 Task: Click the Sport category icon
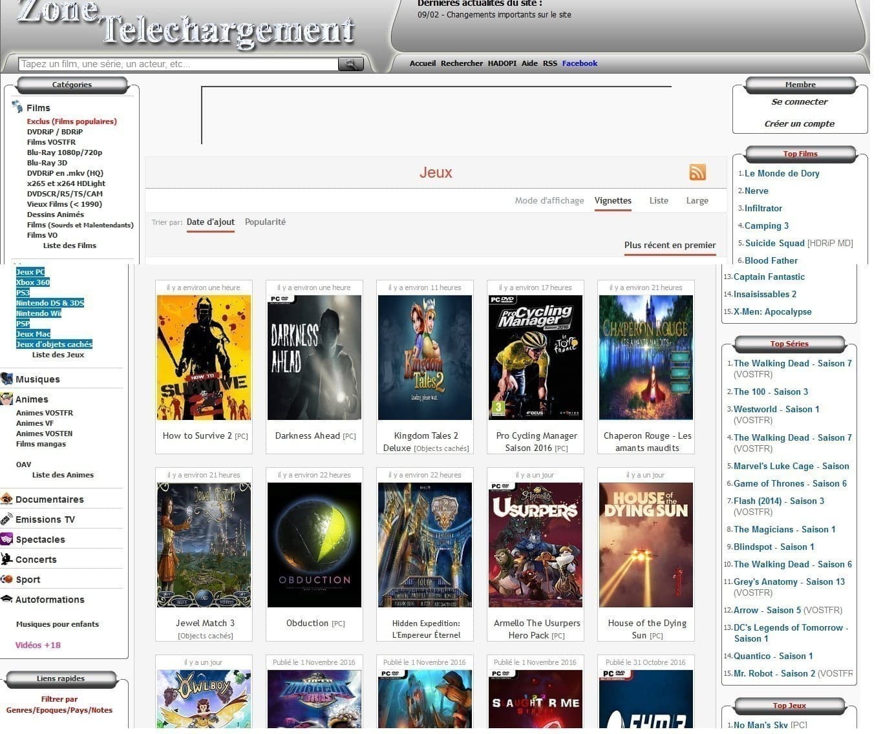[6, 579]
